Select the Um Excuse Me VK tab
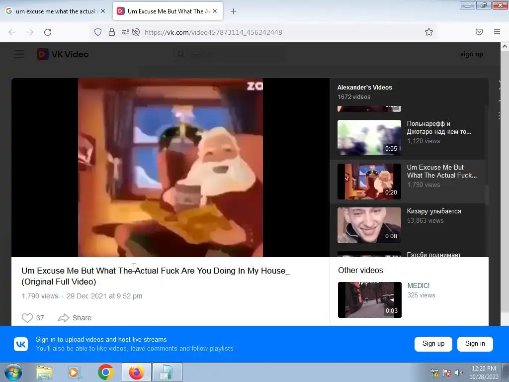 click(x=168, y=11)
